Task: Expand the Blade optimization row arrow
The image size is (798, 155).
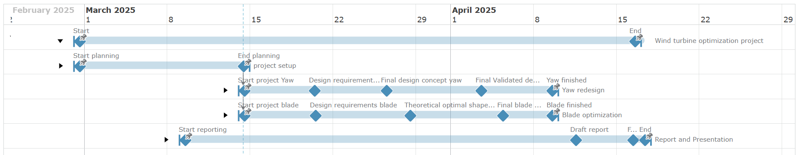Action: point(226,115)
